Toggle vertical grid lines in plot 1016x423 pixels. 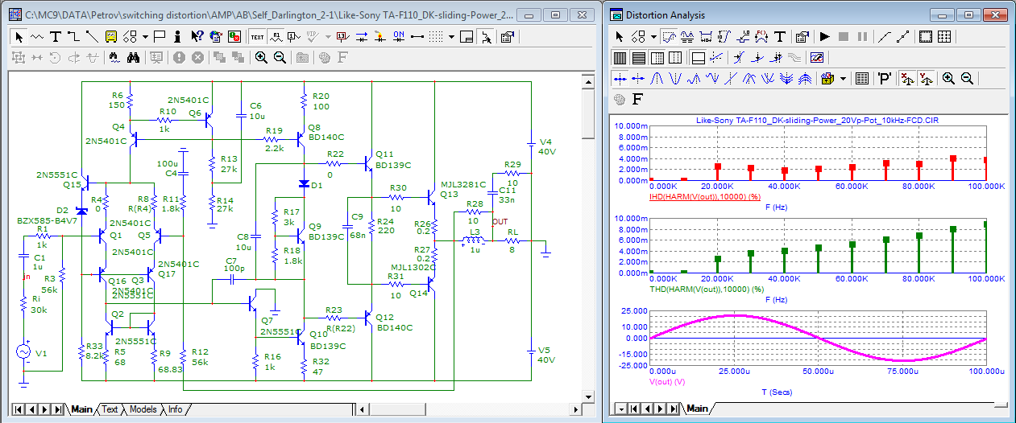click(620, 57)
